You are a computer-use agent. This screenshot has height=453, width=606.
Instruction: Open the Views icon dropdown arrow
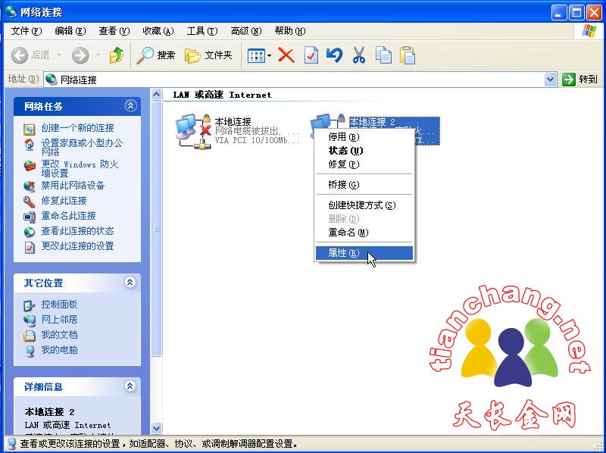270,55
